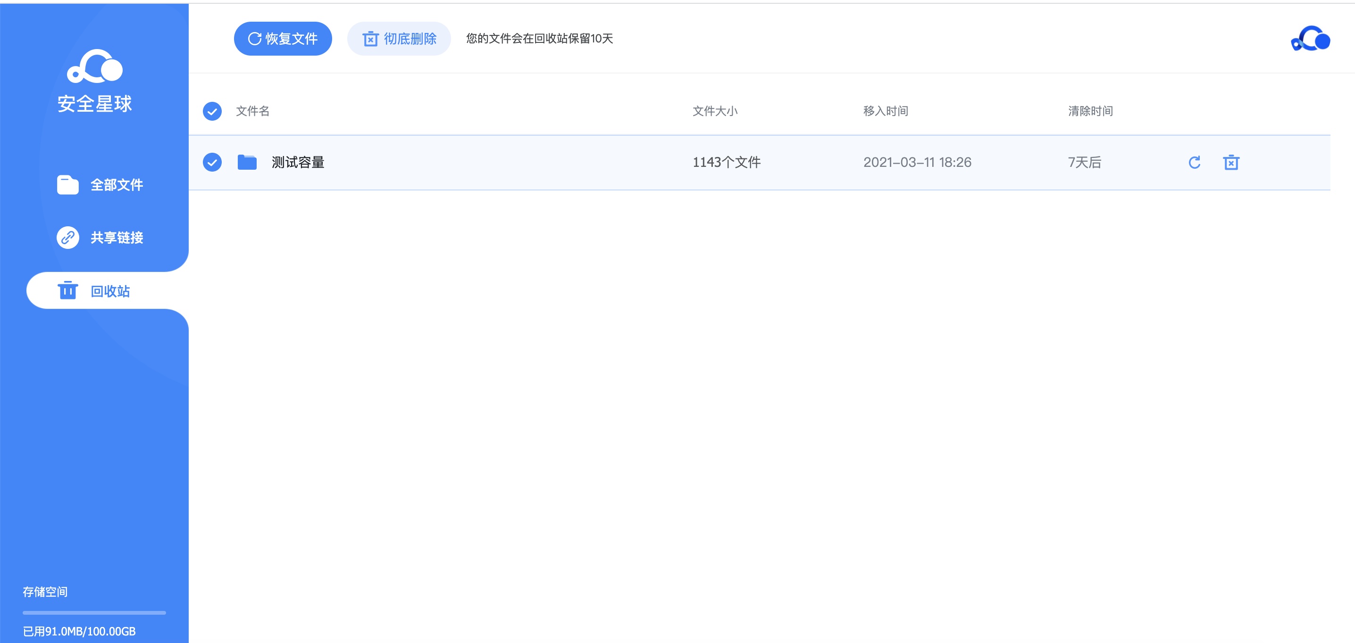Click the 恢复文件 restore files button

[x=283, y=38]
